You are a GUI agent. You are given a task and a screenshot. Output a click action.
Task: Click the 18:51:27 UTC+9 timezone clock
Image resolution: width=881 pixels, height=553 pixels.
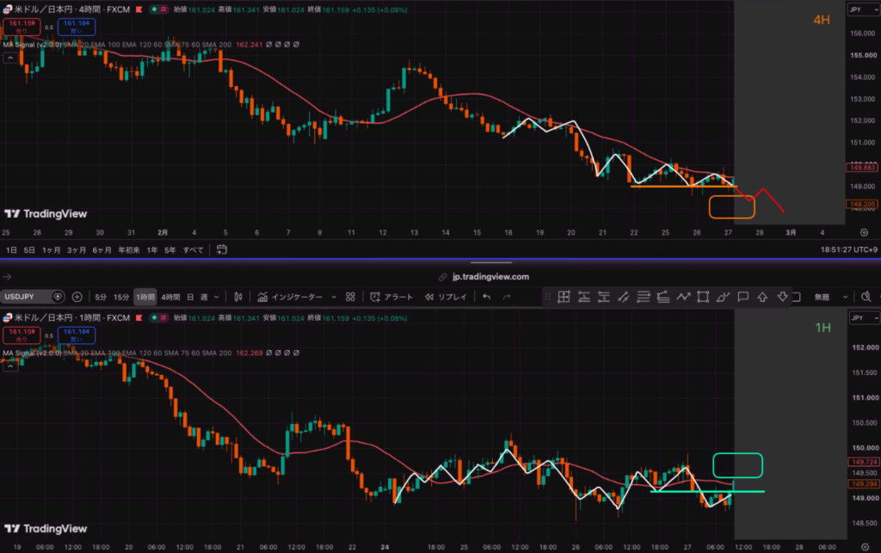click(x=848, y=249)
